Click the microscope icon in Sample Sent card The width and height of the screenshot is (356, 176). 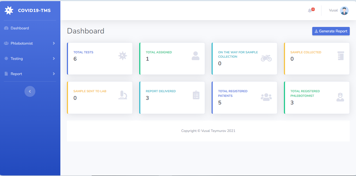123,95
